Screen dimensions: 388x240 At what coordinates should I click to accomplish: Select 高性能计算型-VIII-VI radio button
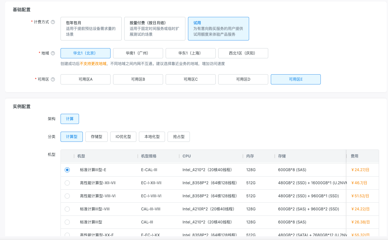pos(67,196)
